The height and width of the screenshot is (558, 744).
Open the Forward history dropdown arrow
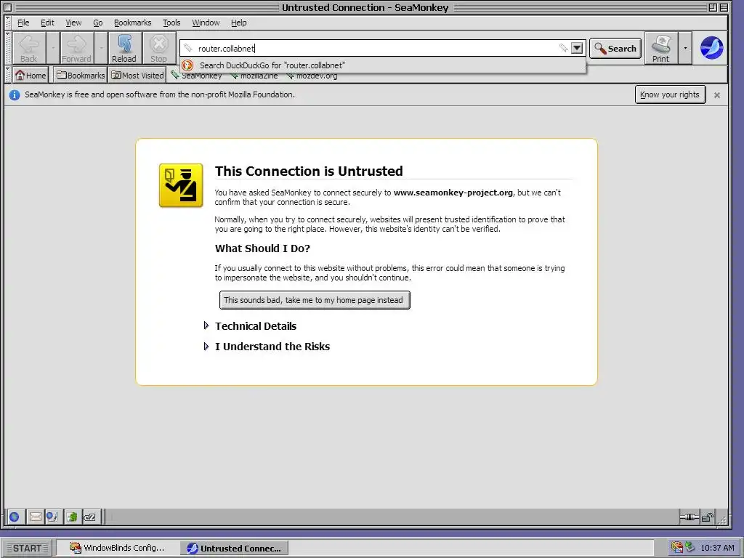100,48
